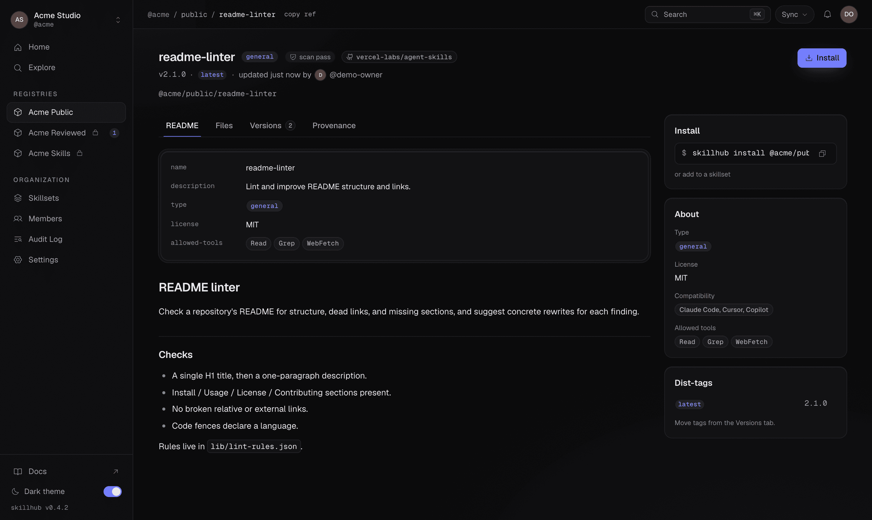
Task: Click the GitHub icon in vercel-labs badge
Action: pos(349,57)
